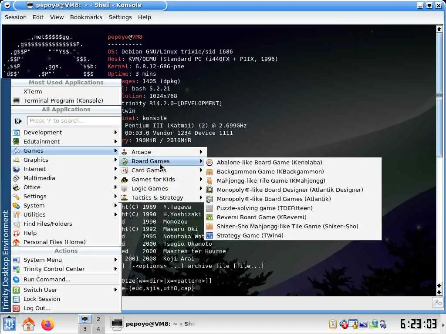Click the Logic Games icon

coord(124,189)
